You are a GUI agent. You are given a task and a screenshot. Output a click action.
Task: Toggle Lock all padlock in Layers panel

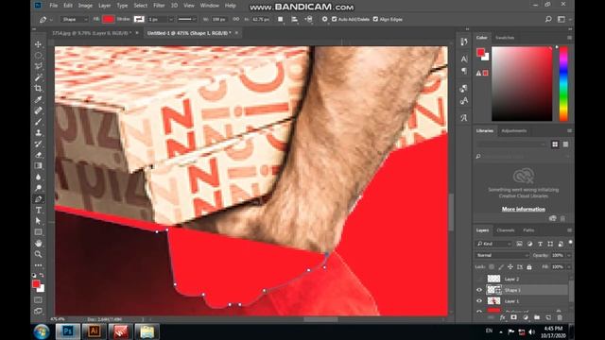(x=529, y=266)
